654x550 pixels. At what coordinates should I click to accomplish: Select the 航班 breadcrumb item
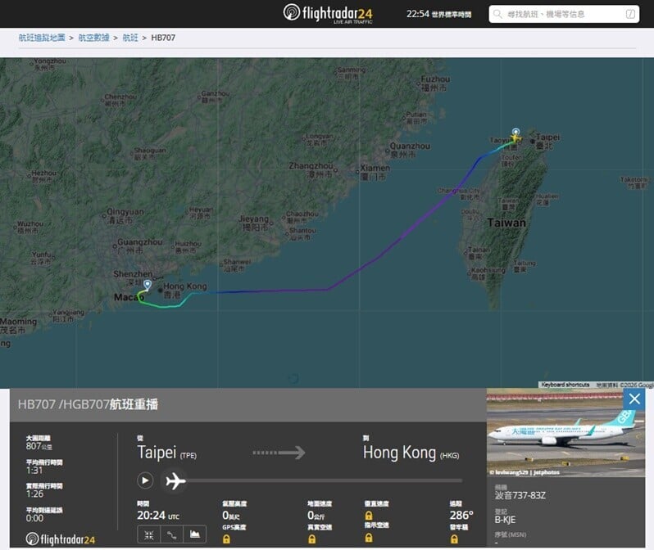[x=130, y=38]
